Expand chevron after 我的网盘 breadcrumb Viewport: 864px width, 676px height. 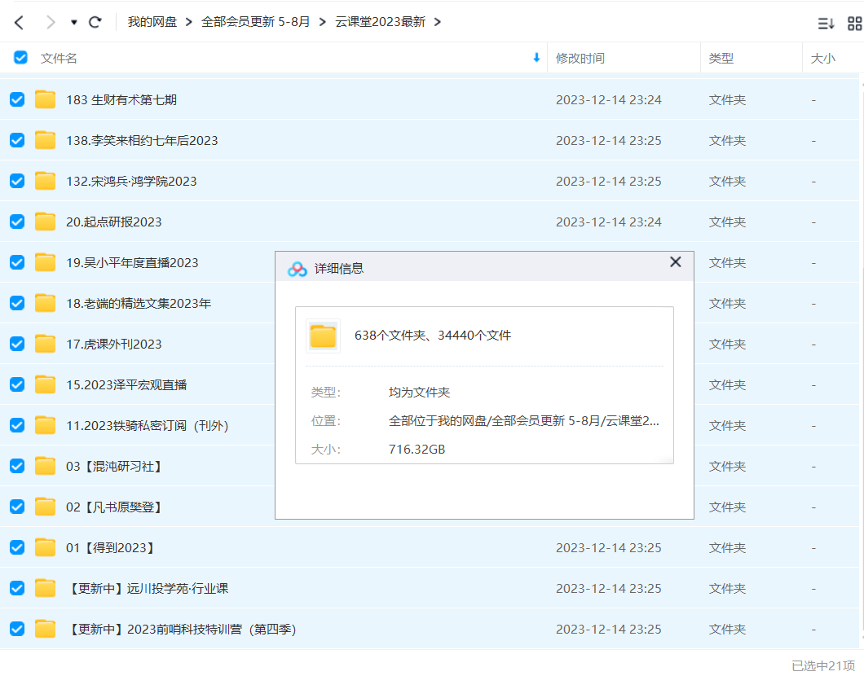(x=188, y=22)
